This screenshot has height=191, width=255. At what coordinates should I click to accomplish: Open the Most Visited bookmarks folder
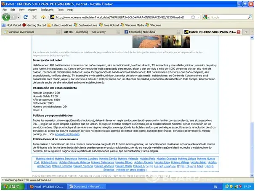pyautogui.click(x=11, y=25)
